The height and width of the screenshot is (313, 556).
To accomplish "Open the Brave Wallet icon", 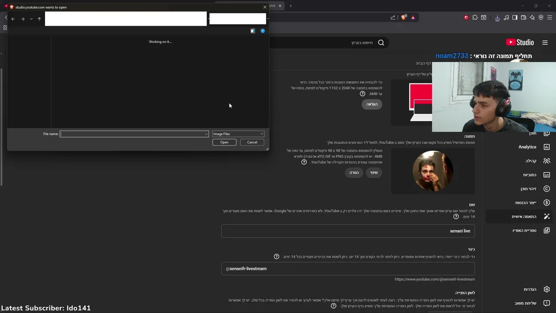I will pos(523,17).
